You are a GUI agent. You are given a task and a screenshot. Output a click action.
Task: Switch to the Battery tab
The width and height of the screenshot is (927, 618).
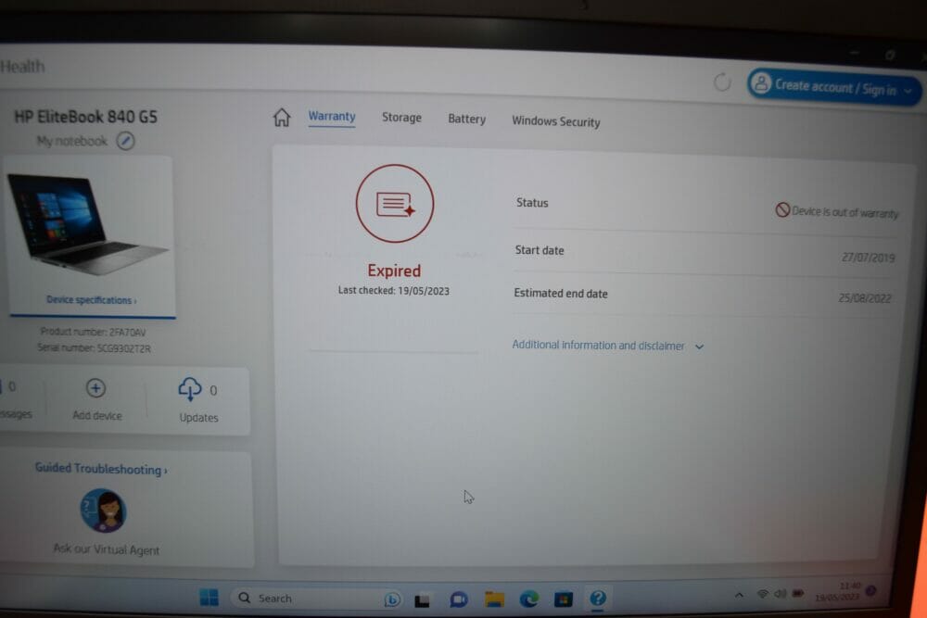466,119
